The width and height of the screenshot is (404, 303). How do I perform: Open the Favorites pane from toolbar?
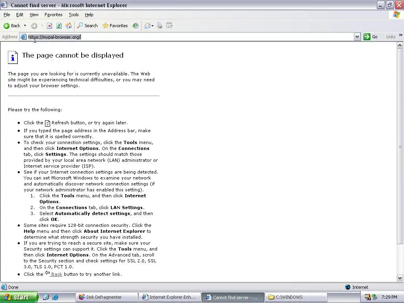click(115, 26)
